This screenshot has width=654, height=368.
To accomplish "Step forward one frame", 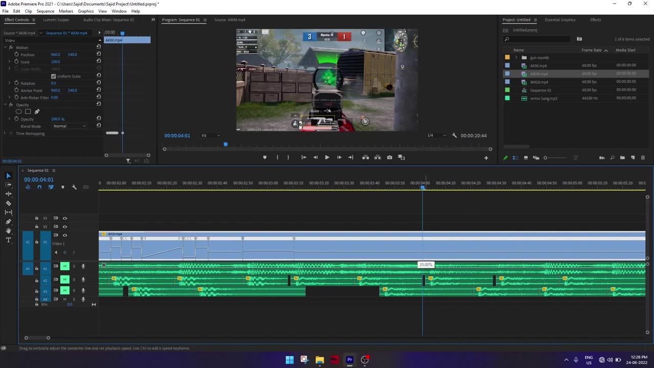I will pos(339,157).
